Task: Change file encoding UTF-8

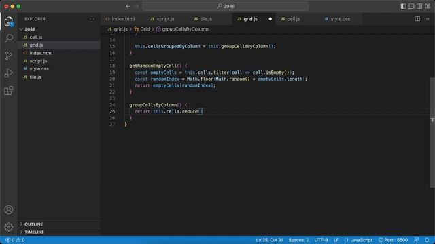Action: click(x=321, y=240)
